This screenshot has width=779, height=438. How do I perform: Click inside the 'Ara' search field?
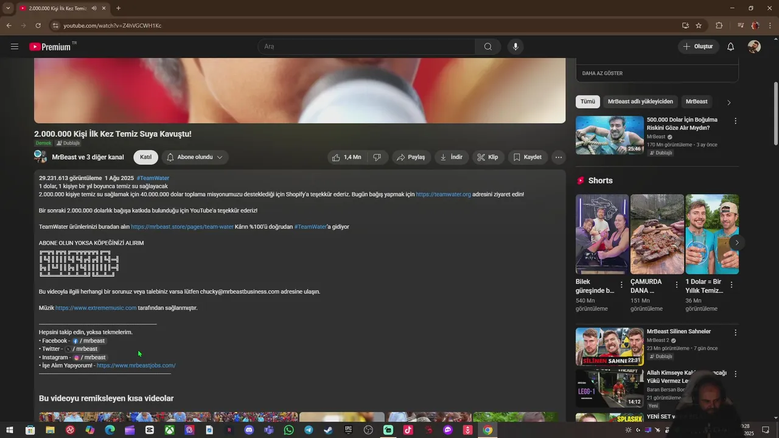click(366, 47)
